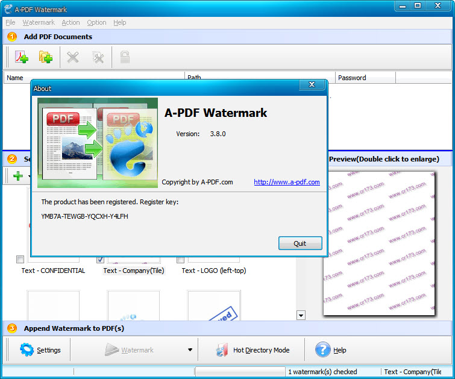Screen dimensions: 455x379
Task: Click the padlock password icon
Action: [125, 57]
